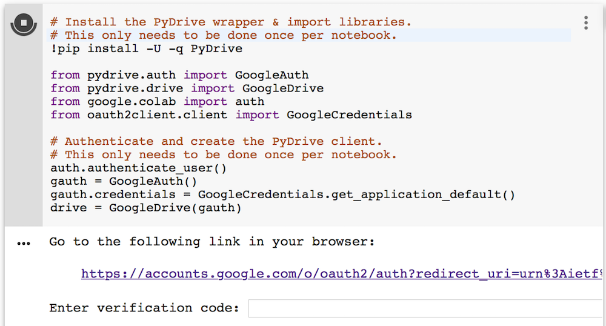Click the oauth2client GoogleCredentials import line
This screenshot has width=606, height=326.
click(231, 115)
